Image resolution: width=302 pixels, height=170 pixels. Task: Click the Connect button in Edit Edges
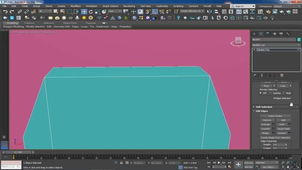pos(282,133)
